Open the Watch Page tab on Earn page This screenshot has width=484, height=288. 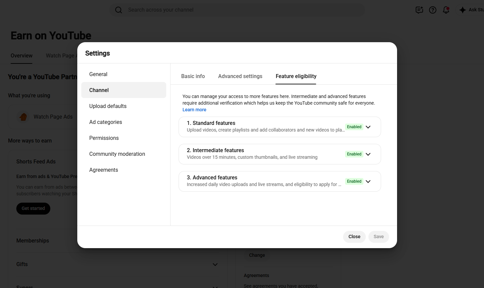coord(62,55)
